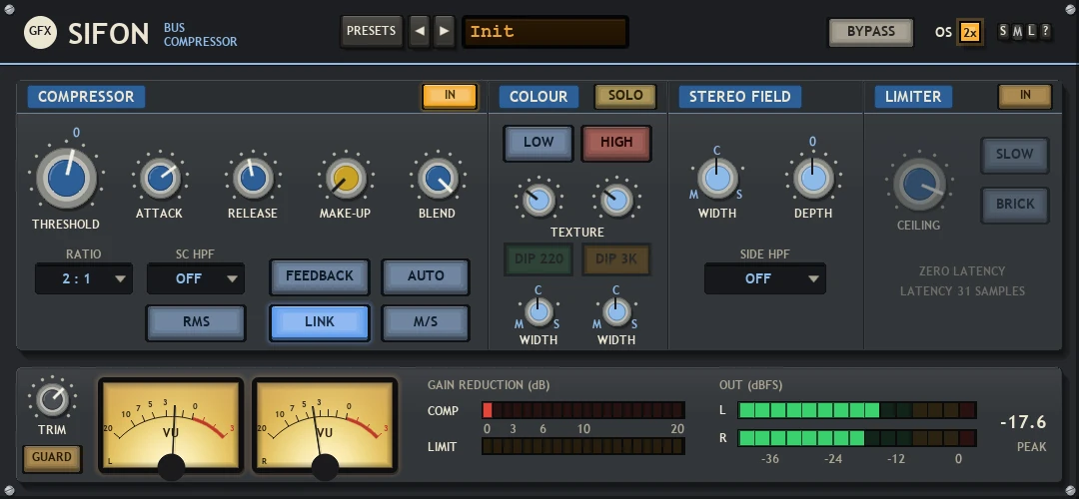Image resolution: width=1079 pixels, height=499 pixels.
Task: Open the SIDE HPF dropdown
Action: 764,278
